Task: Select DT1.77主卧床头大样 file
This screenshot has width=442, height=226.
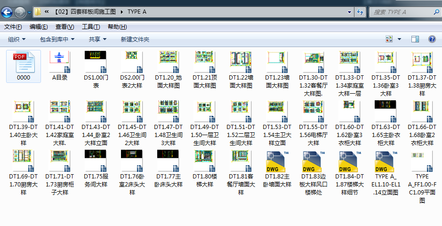Action: pos(169,169)
